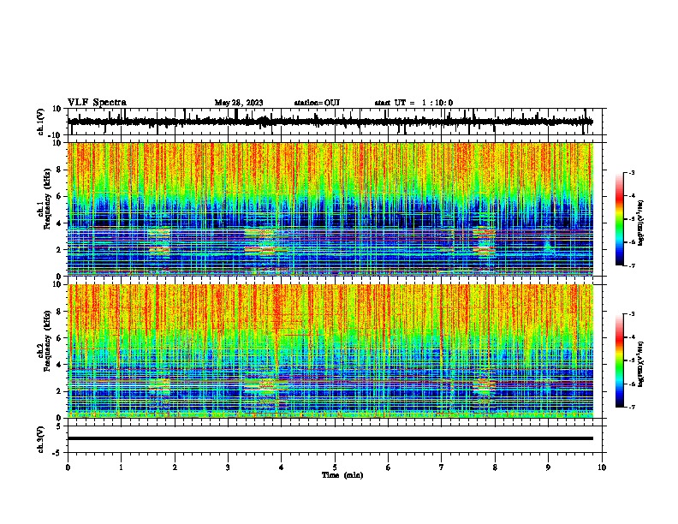The height and width of the screenshot is (524, 678).
Task: Click the time axis tick label 0
Action: pos(68,467)
